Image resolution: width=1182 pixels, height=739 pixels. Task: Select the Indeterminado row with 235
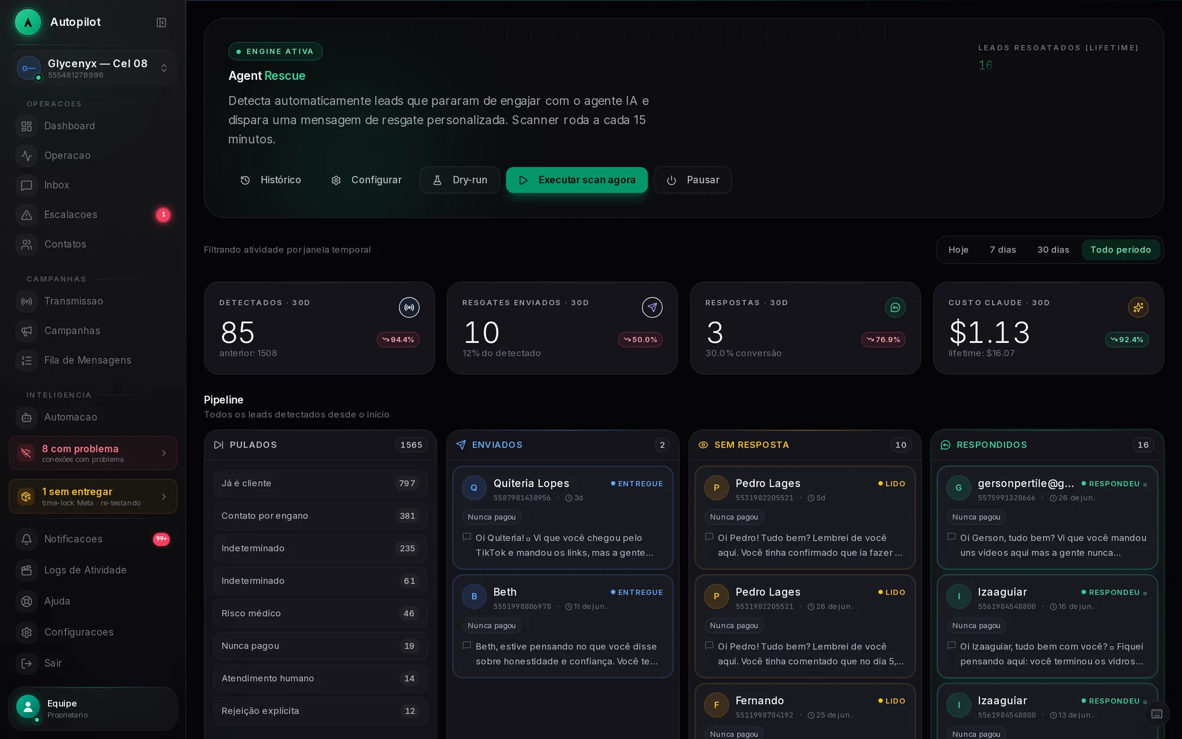point(320,548)
